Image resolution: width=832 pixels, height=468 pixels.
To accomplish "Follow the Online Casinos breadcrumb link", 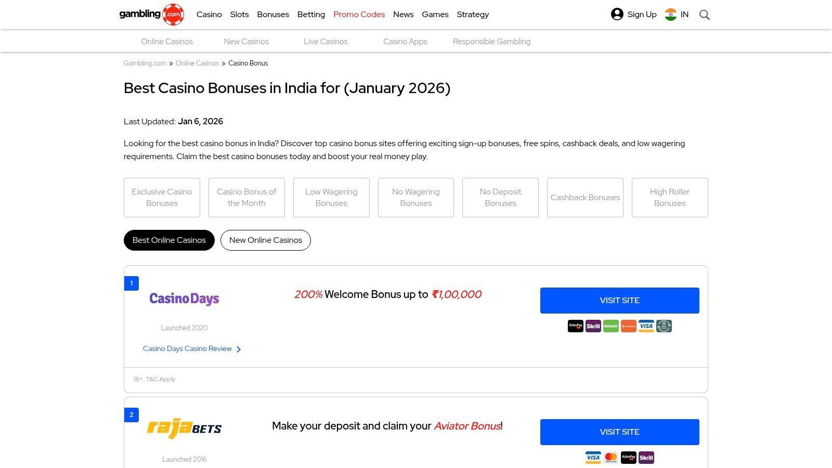I will click(x=197, y=63).
